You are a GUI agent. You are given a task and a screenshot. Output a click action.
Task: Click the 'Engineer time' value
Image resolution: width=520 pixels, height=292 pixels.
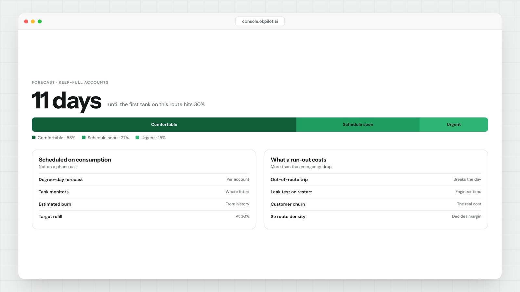468,192
